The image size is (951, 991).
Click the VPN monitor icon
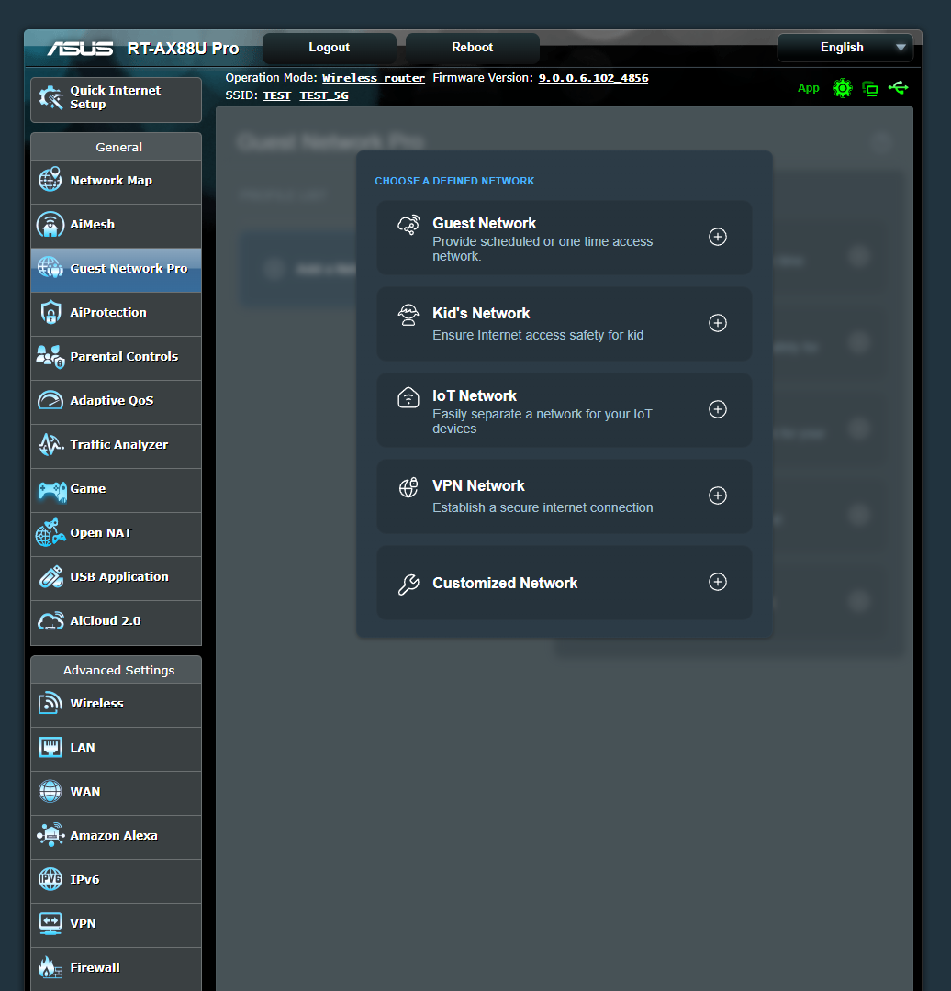(x=50, y=923)
